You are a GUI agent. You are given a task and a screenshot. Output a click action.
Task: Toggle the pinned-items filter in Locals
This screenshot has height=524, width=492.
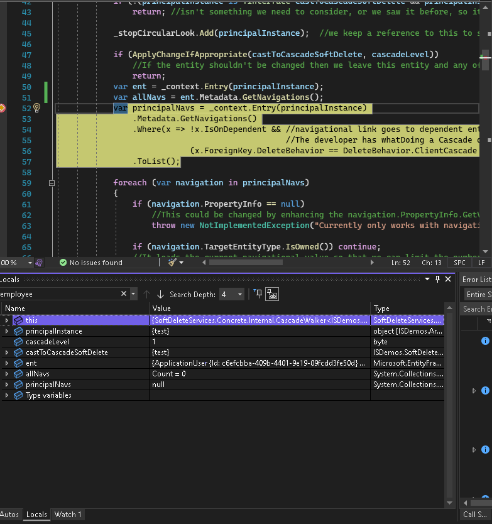pos(258,294)
